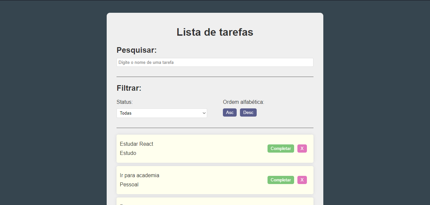Viewport: 430px width, 205px height.
Task: Click the Pessoal category text
Action: (129, 185)
